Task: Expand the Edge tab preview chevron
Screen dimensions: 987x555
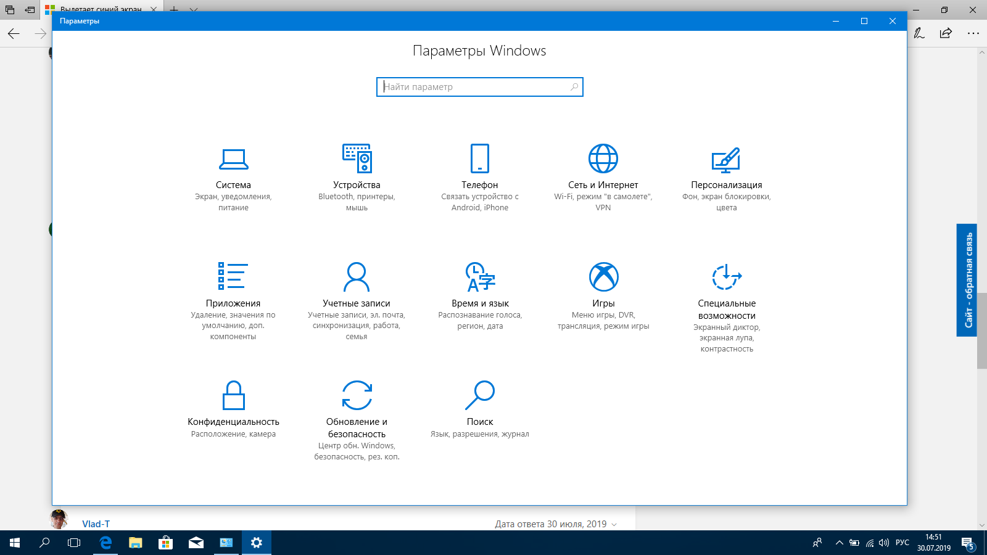Action: [x=194, y=9]
